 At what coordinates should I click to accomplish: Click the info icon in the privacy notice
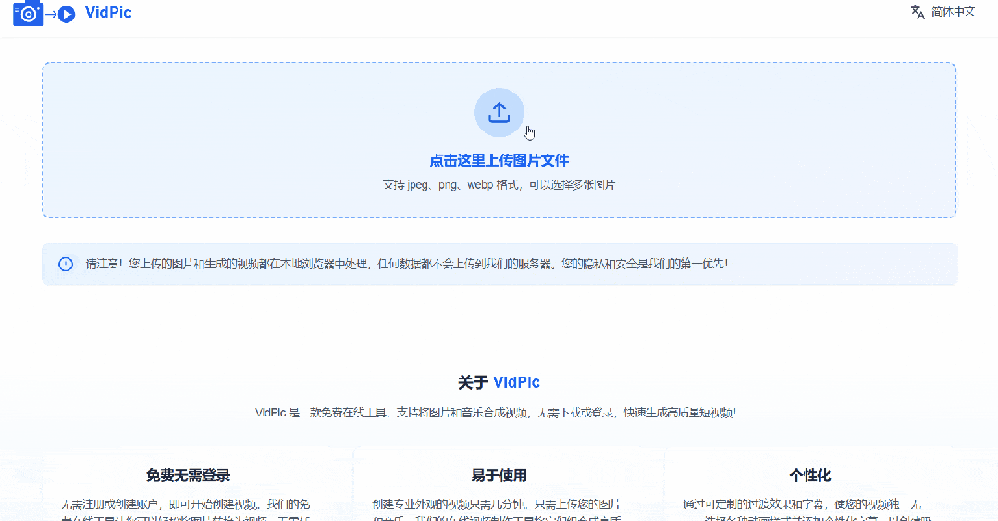click(x=66, y=264)
